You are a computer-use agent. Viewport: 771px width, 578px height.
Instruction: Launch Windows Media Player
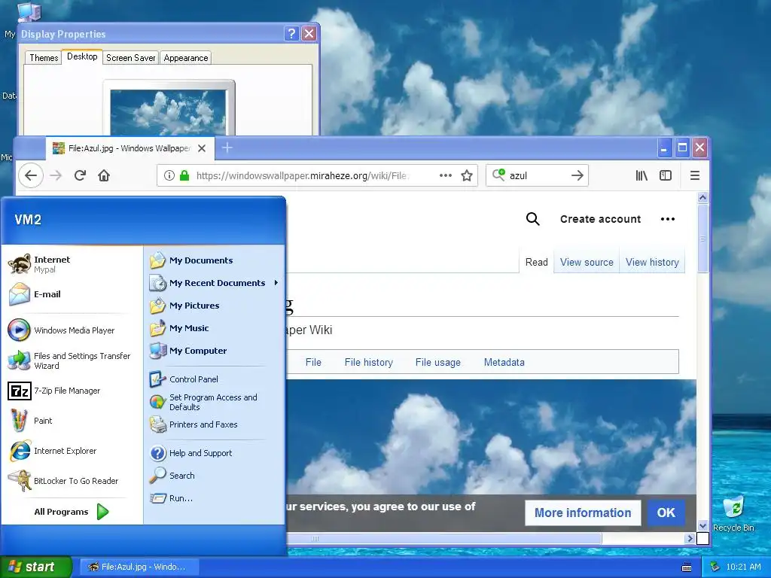click(62, 330)
